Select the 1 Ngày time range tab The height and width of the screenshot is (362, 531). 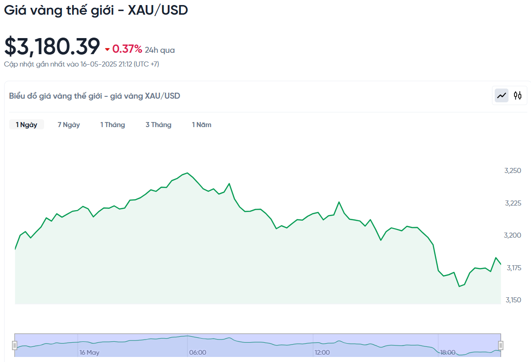27,124
